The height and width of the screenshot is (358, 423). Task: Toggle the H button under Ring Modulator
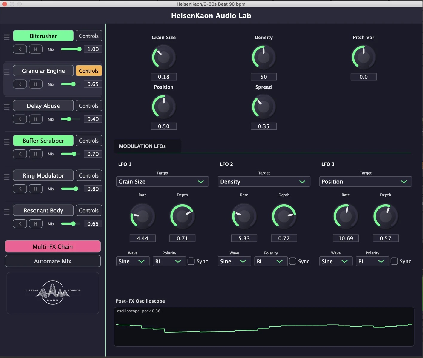coord(36,189)
